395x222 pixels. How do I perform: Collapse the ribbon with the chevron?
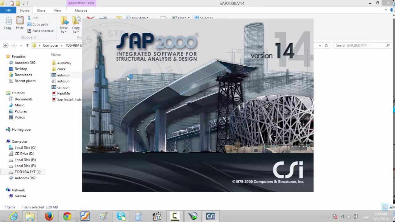pos(386,10)
